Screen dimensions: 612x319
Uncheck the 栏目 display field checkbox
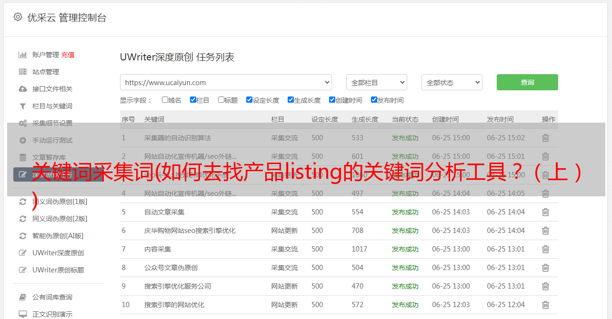[x=193, y=100]
